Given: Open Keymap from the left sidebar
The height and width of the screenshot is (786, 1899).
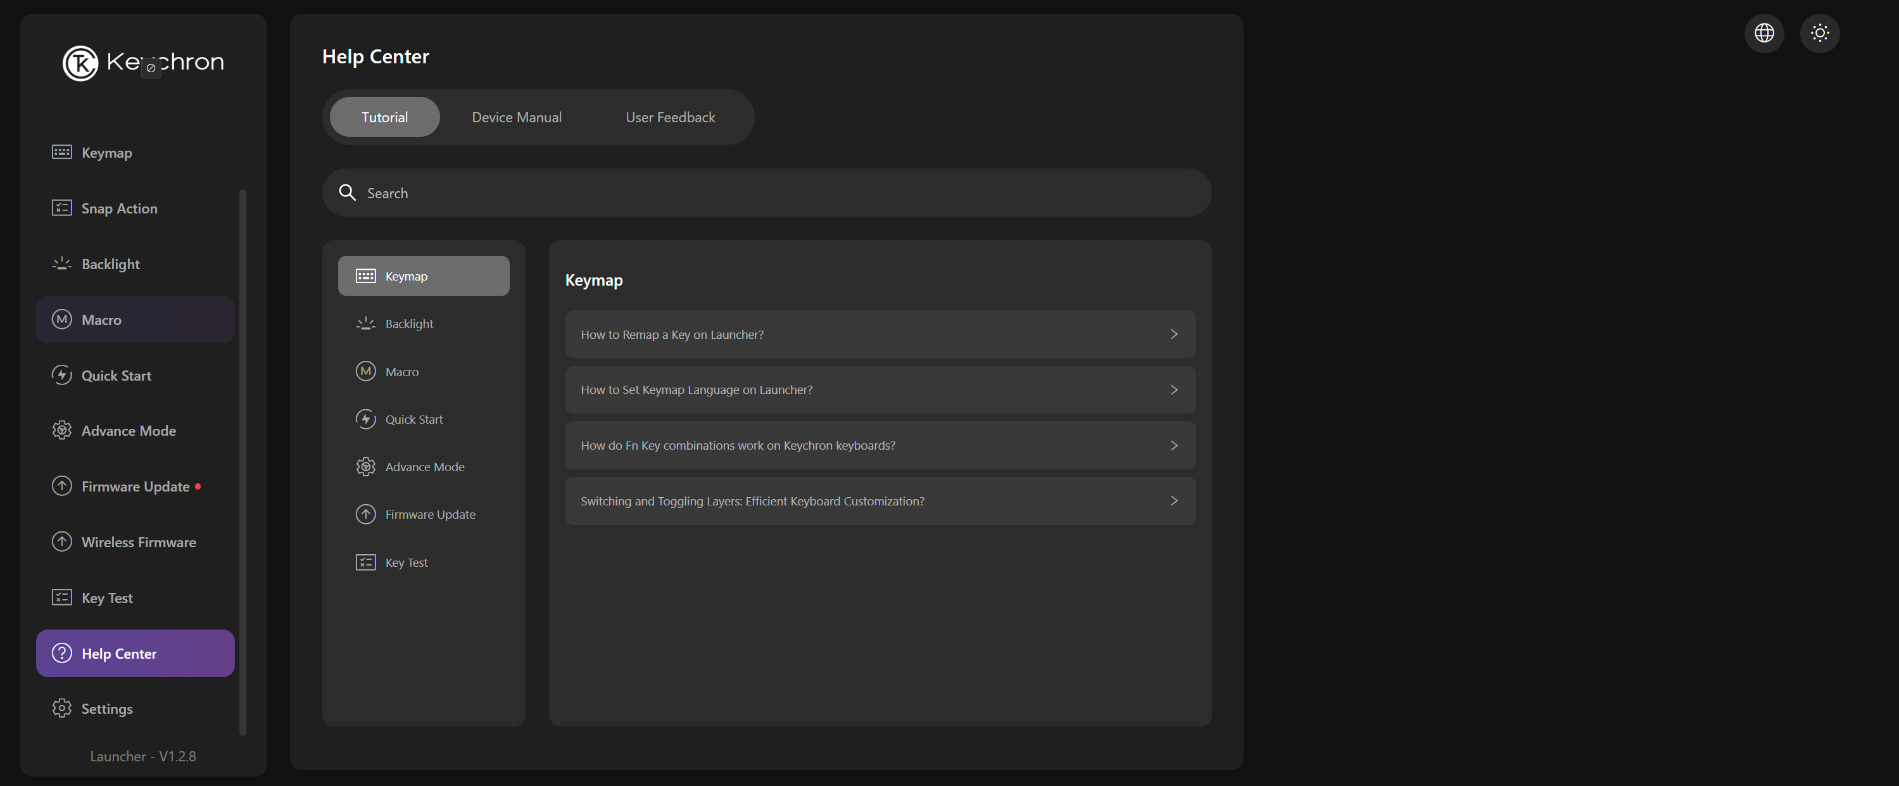Looking at the screenshot, I should point(106,153).
